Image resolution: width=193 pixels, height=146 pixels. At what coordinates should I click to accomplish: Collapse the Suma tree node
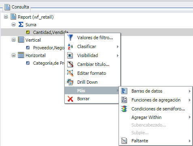pyautogui.click(x=13, y=25)
